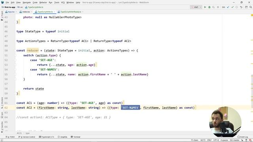Open the TODO tool window
This screenshot has height=142, width=253.
click(x=10, y=137)
